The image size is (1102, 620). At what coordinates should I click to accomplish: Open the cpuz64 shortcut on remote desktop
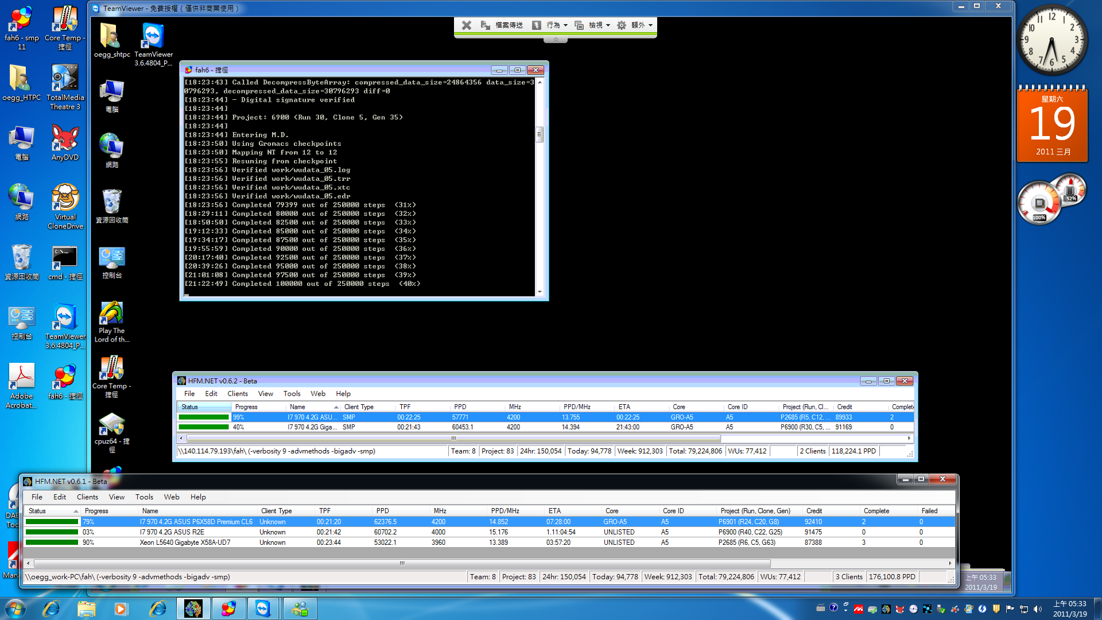[x=112, y=432]
